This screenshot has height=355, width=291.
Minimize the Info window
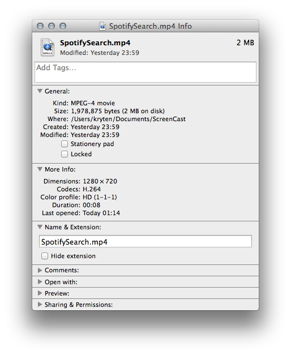pos(52,26)
